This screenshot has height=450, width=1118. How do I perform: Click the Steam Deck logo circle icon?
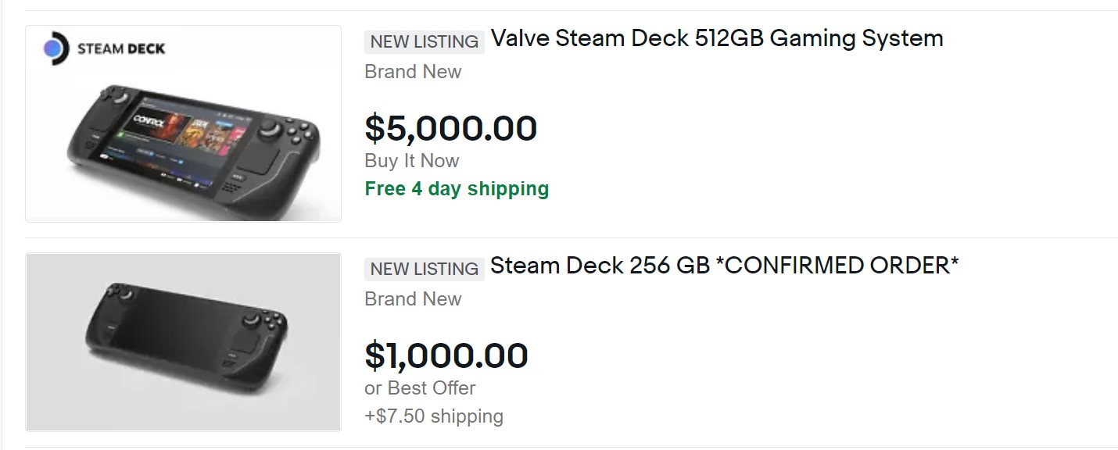point(53,48)
